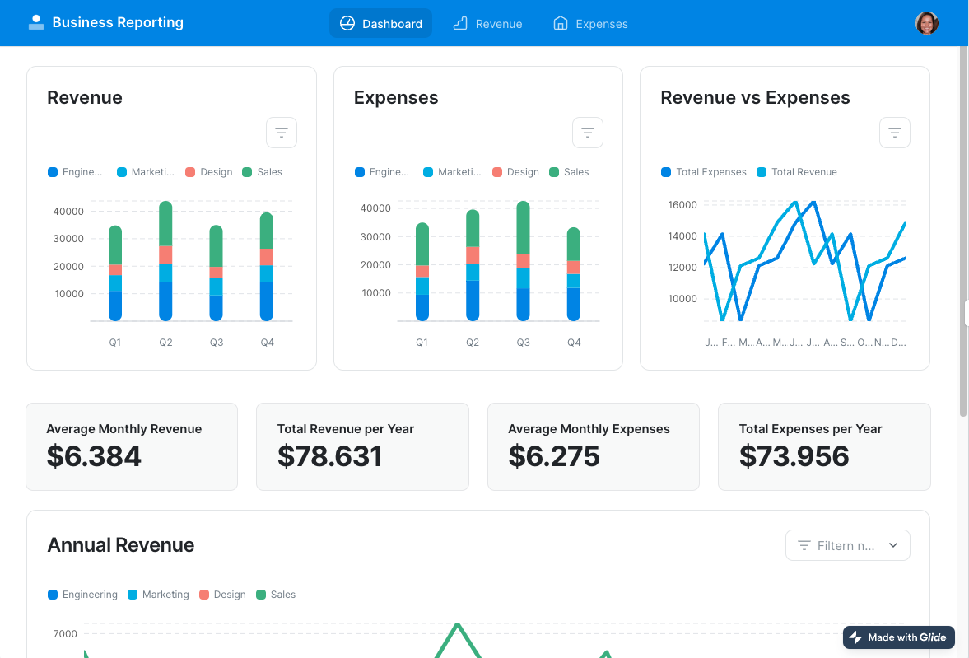Expand dropdown chevron in Annual Revenue card

(x=893, y=545)
